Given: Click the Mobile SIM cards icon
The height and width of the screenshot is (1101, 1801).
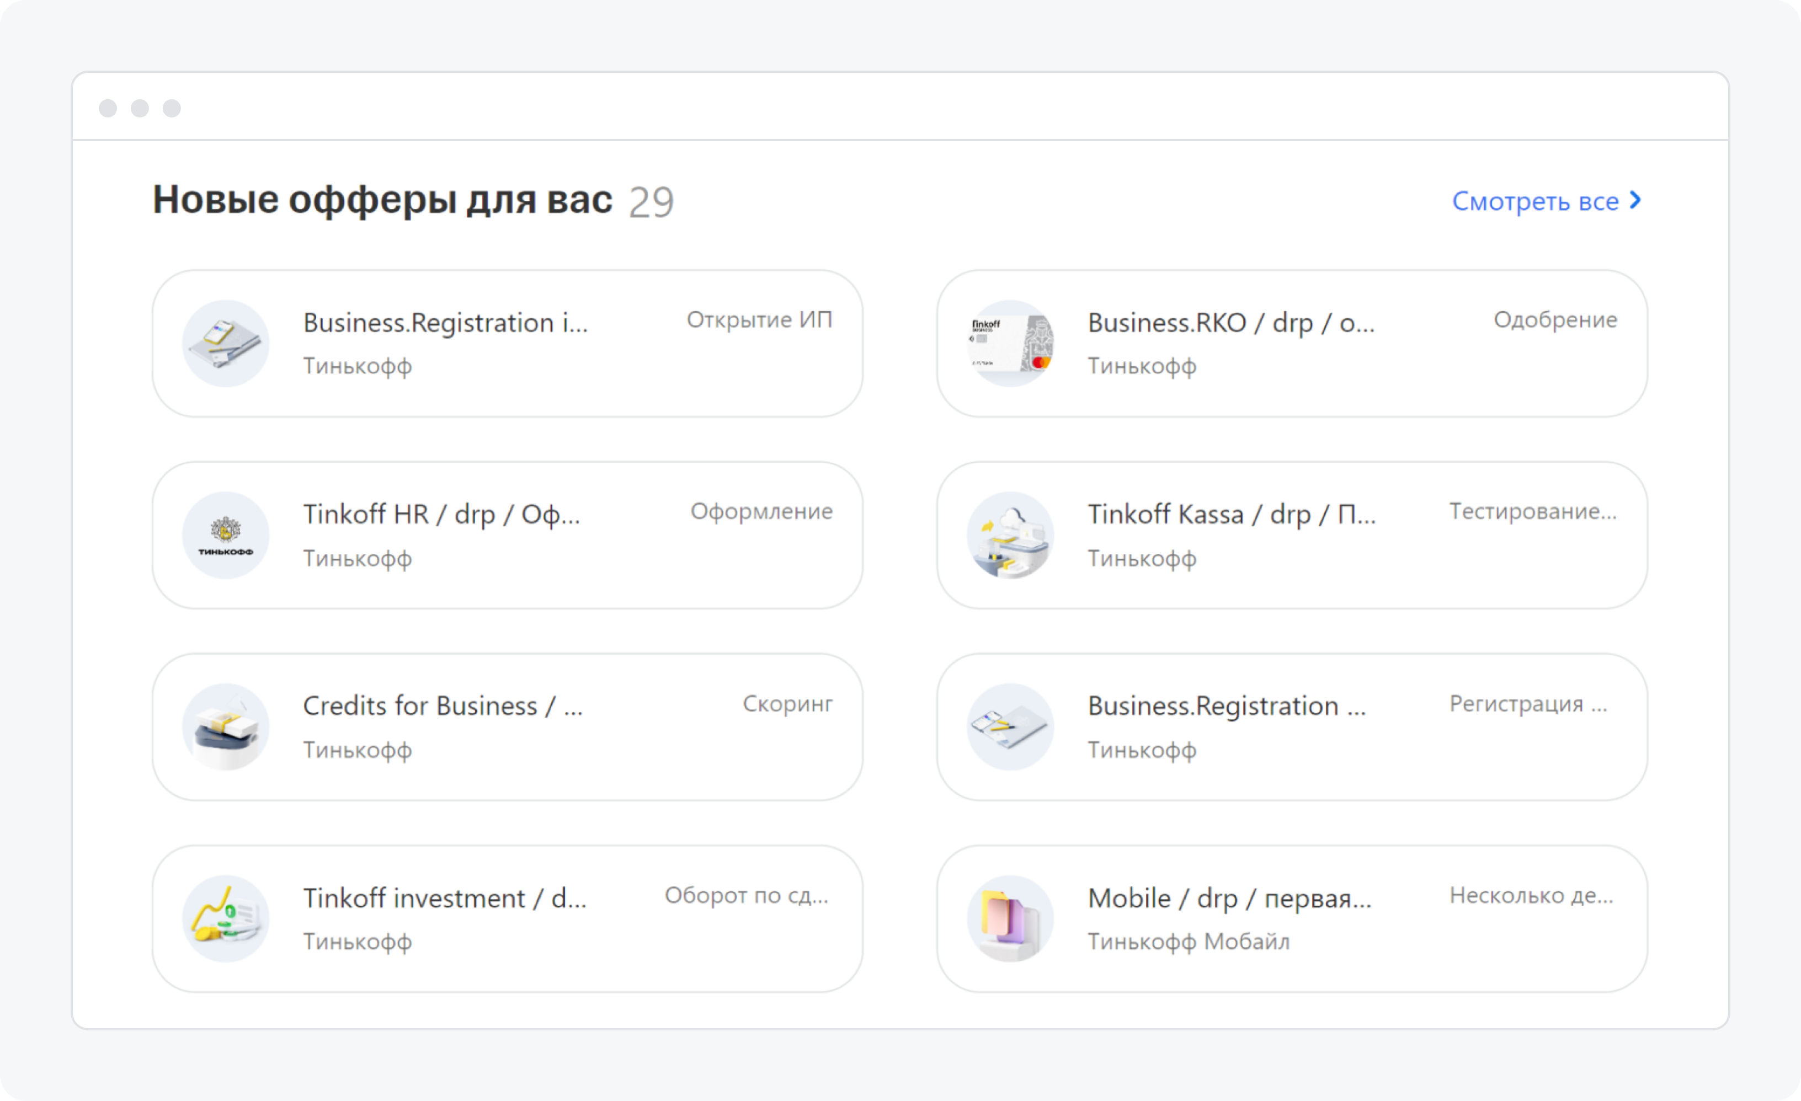Looking at the screenshot, I should 1010,919.
